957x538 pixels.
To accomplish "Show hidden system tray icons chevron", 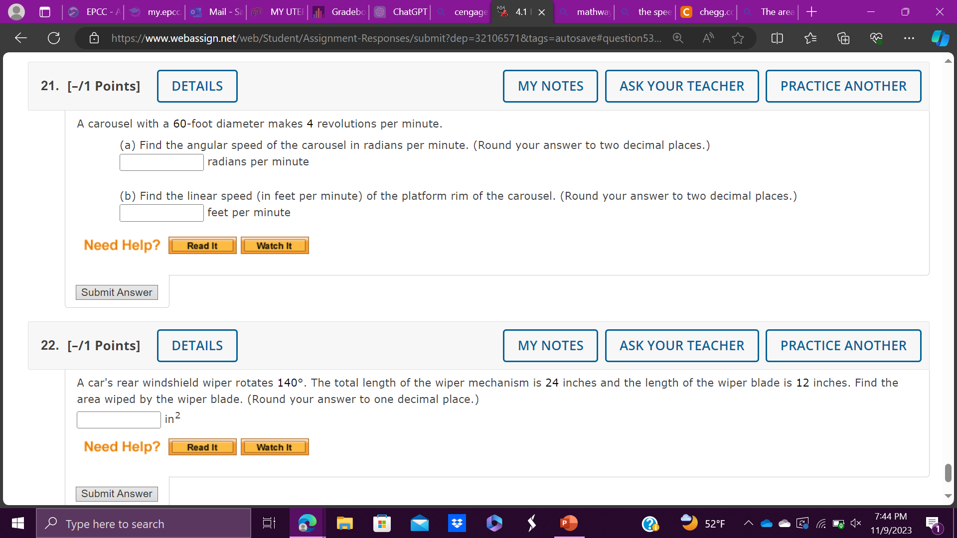I will click(748, 523).
